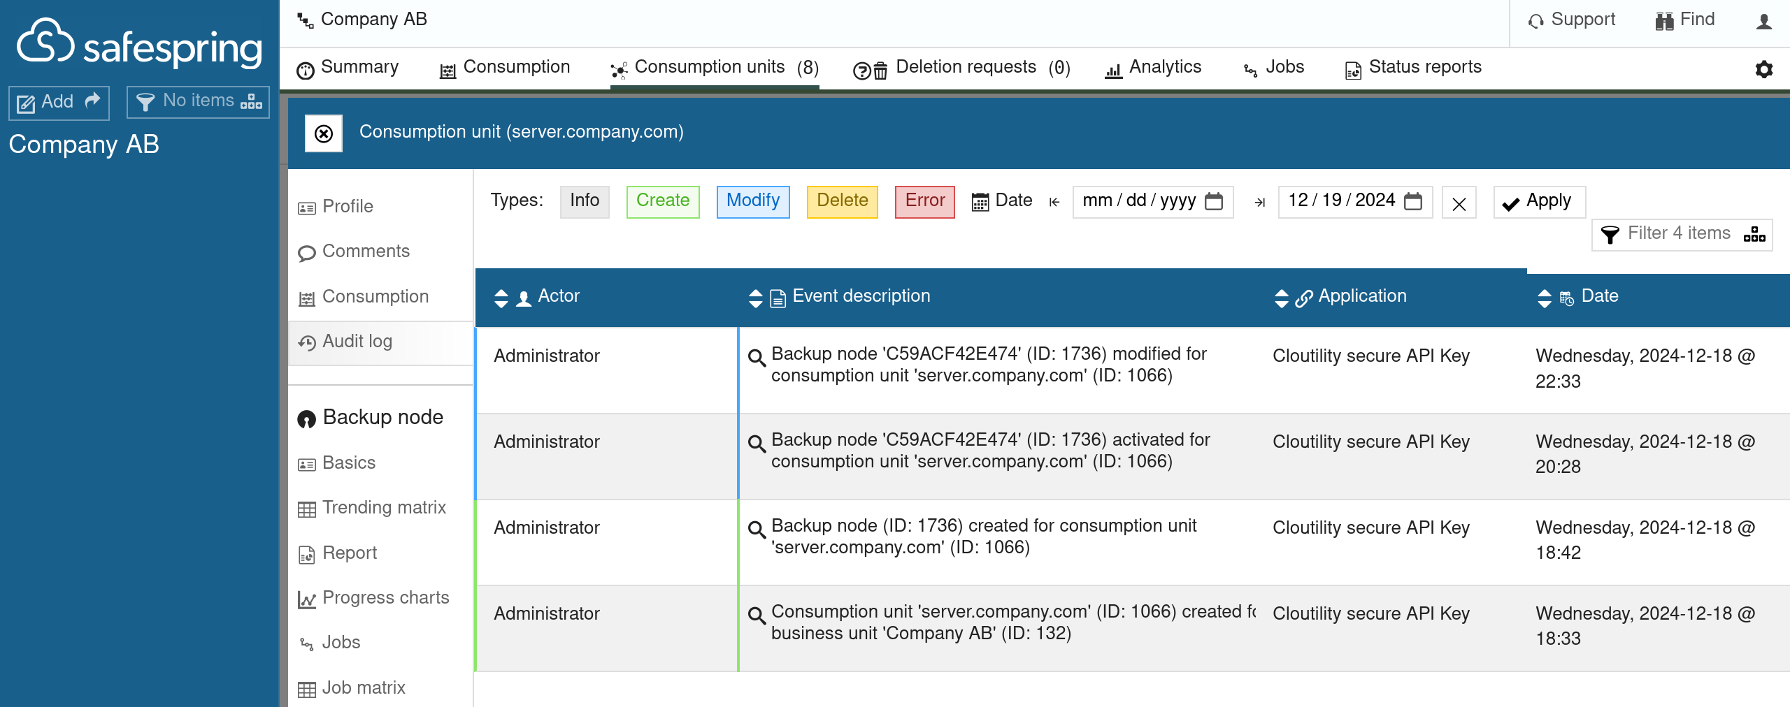The image size is (1790, 707).
Task: Open Trending matrix page
Action: (372, 508)
